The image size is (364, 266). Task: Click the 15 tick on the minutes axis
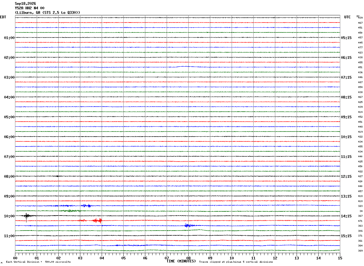(x=340, y=258)
